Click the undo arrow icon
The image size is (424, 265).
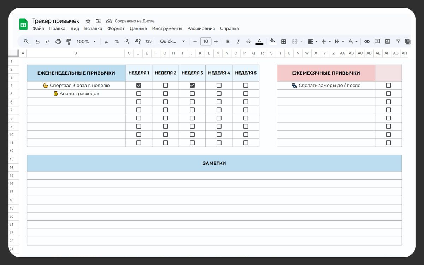(37, 42)
